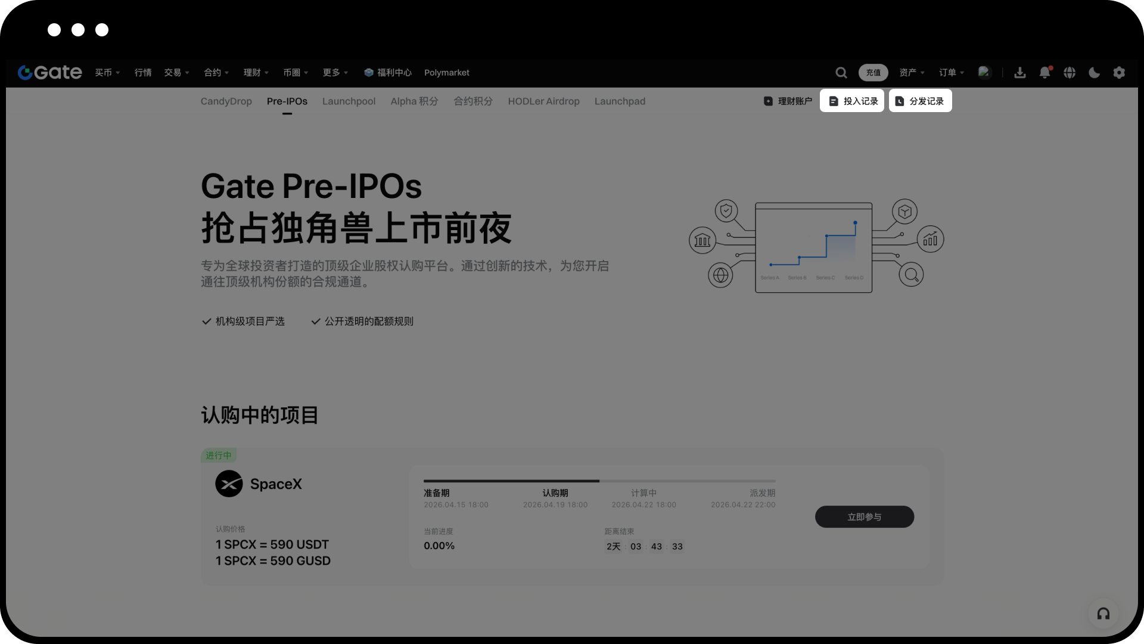Click the Gate logo
1144x644 pixels.
50,72
